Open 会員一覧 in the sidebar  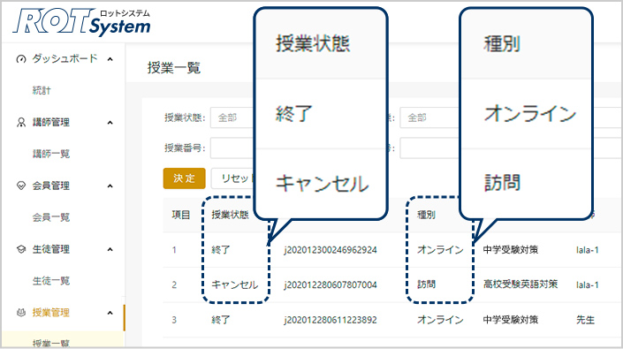[x=51, y=217]
